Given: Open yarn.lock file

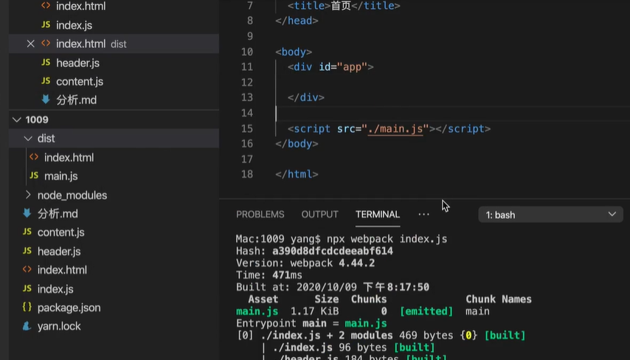Looking at the screenshot, I should point(59,326).
